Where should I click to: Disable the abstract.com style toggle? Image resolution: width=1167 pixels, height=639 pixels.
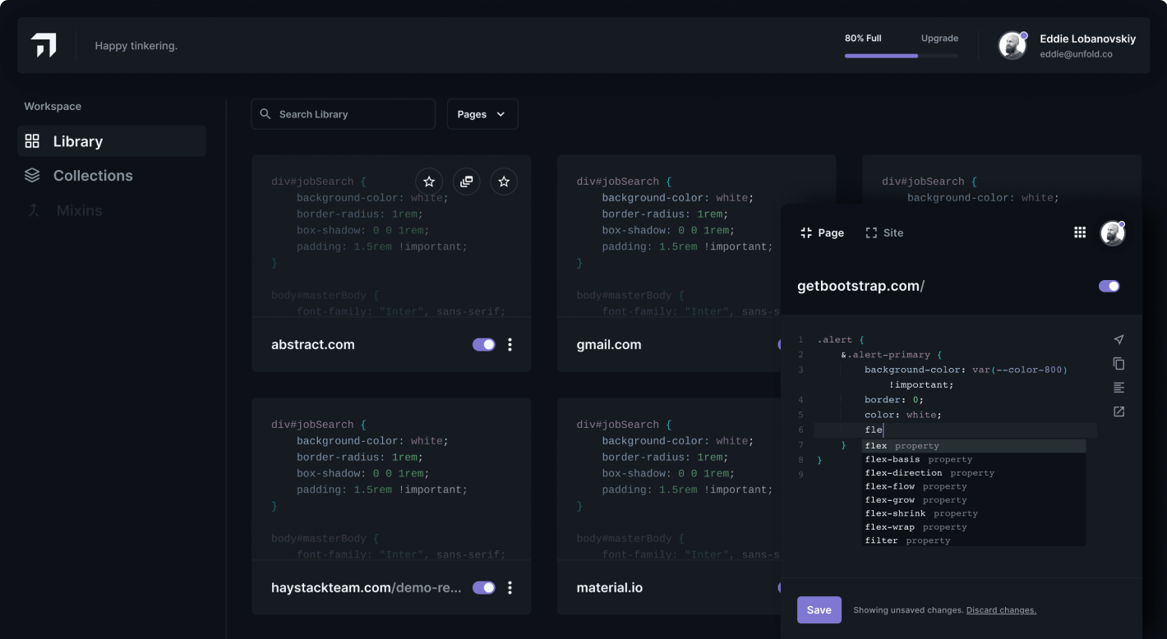(x=483, y=344)
